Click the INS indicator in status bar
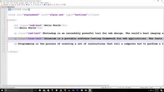This screenshot has width=164, height=92. [161, 88]
